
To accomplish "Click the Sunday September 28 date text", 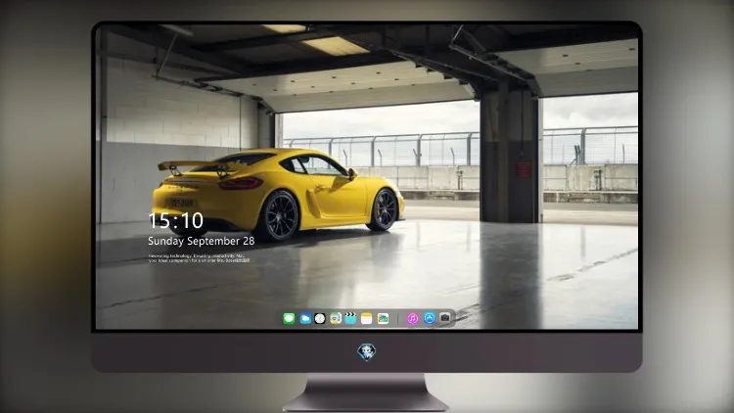I will [202, 241].
